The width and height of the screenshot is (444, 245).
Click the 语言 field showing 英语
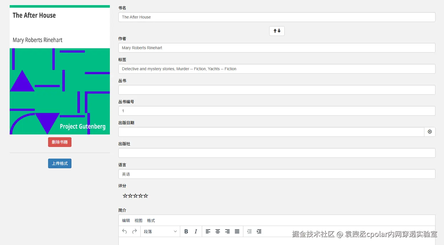click(277, 174)
